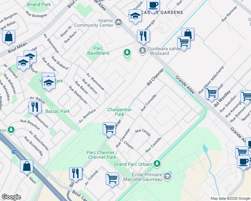Select the restaurant marker near Gurdwara sahib

(143, 37)
